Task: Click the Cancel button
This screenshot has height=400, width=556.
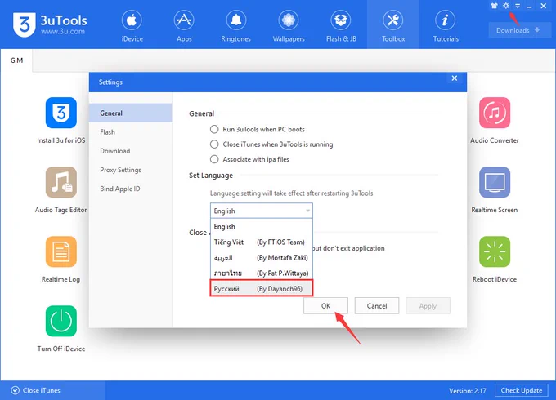Action: pyautogui.click(x=377, y=306)
